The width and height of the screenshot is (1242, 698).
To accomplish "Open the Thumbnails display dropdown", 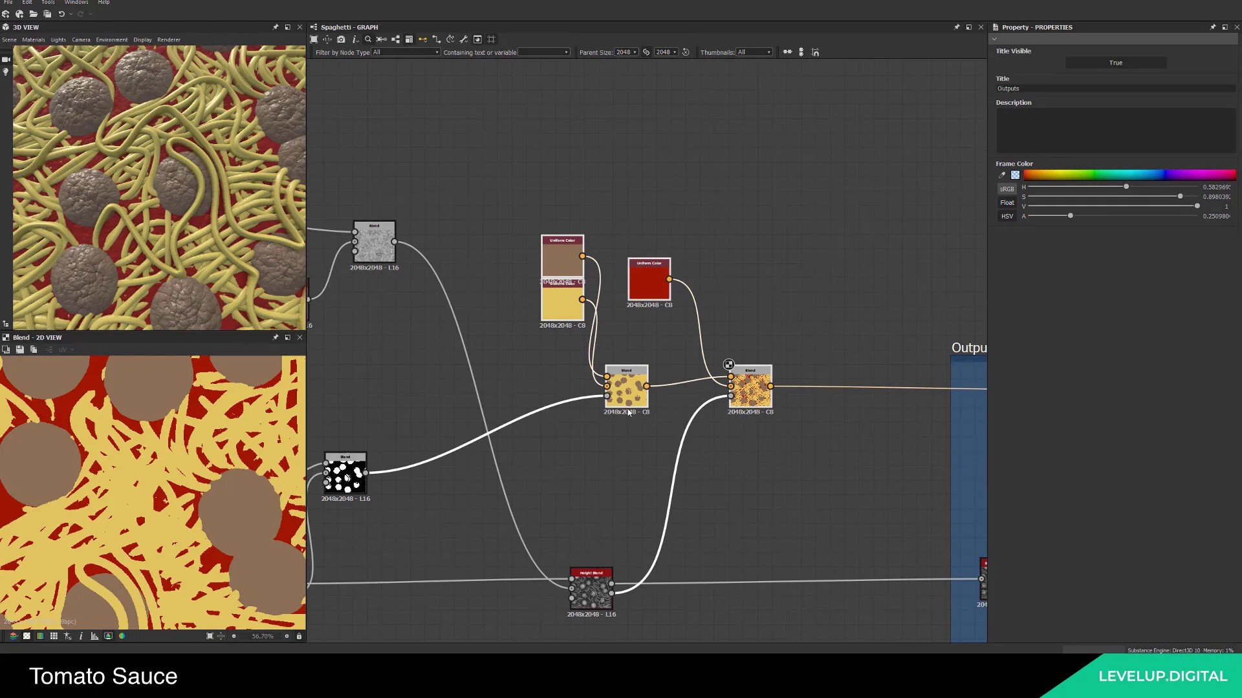I will coord(754,52).
